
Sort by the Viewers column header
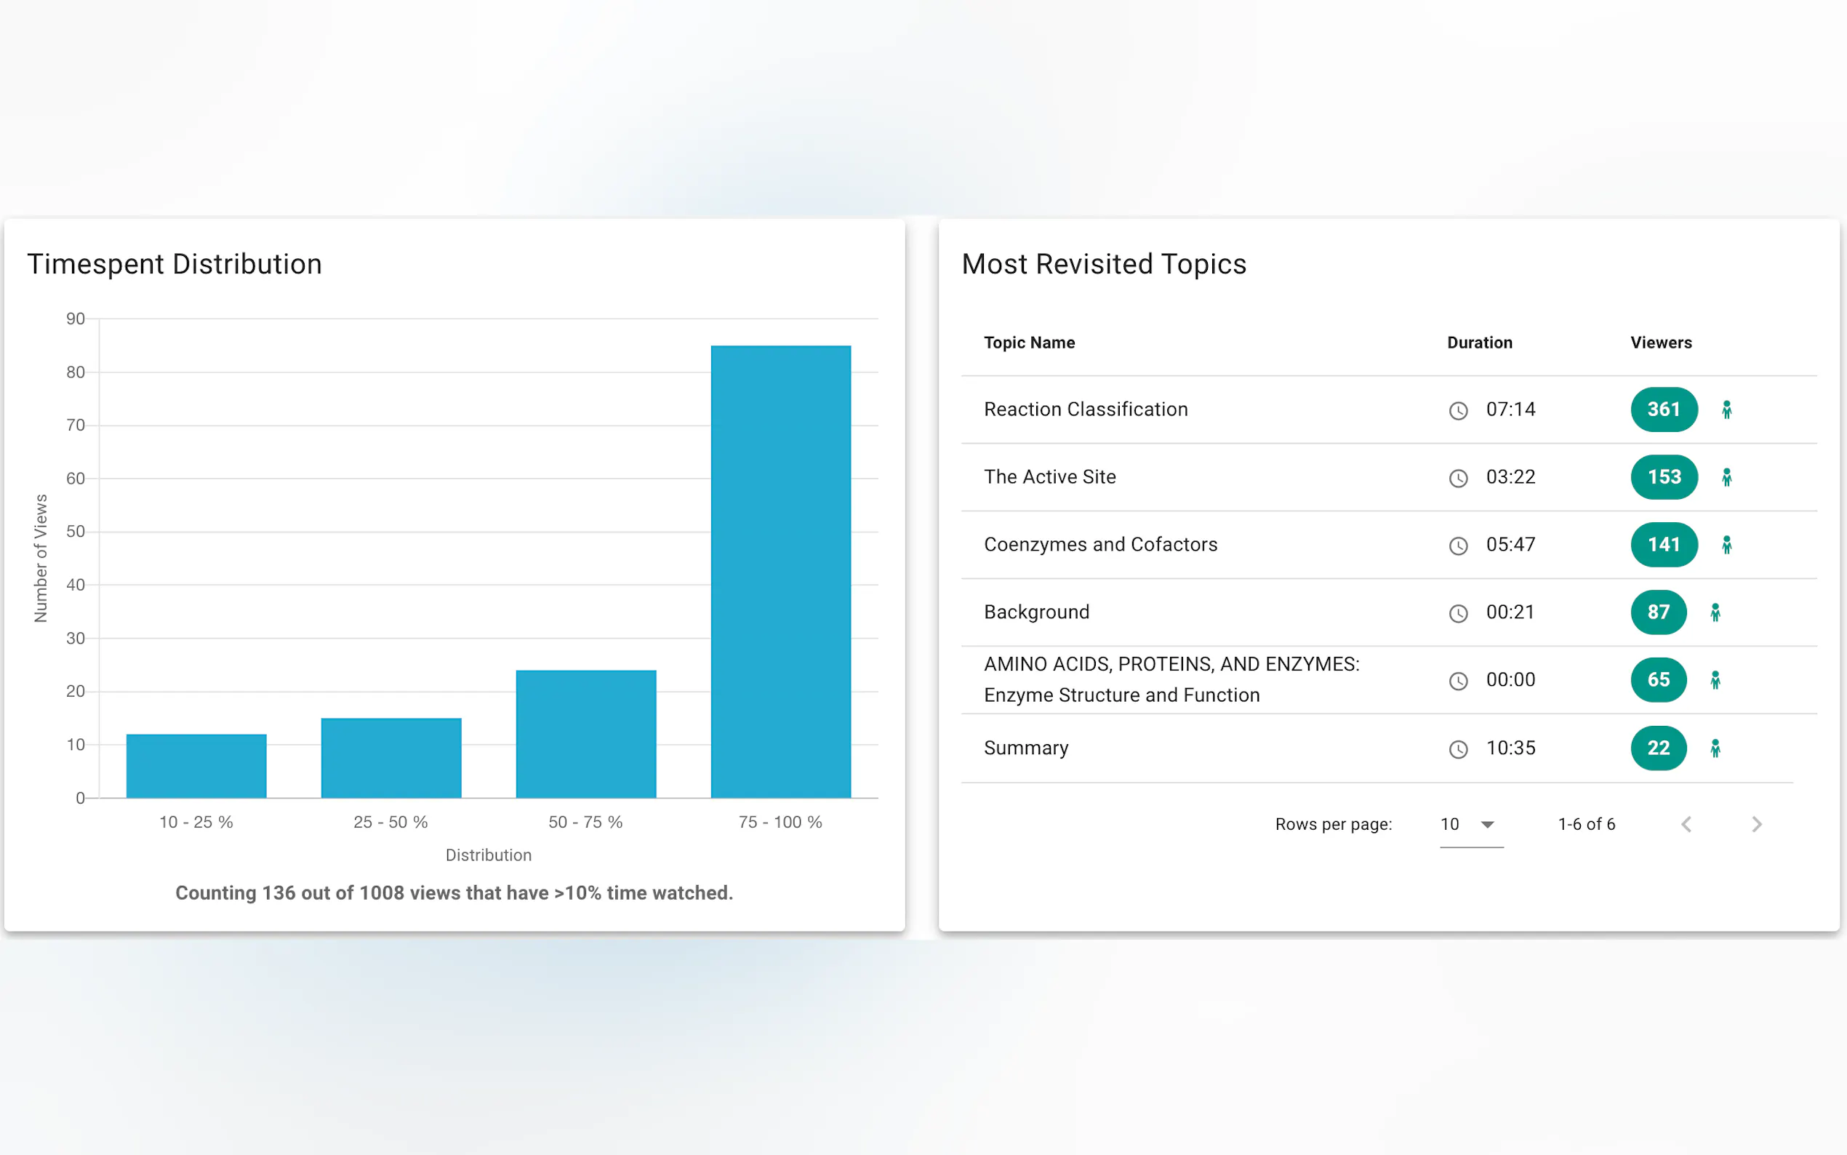[1660, 343]
